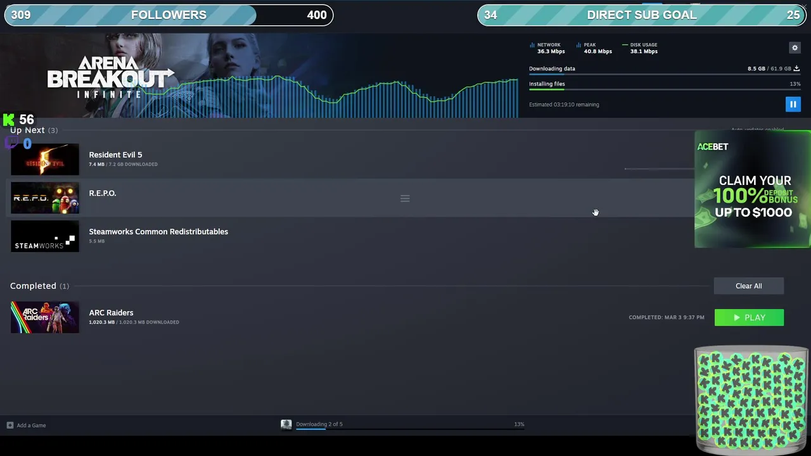Click the 13% label in the bottom bar
The image size is (811, 456).
point(519,424)
